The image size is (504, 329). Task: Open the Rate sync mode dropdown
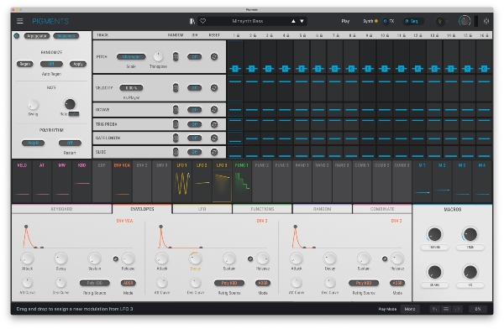(74, 114)
